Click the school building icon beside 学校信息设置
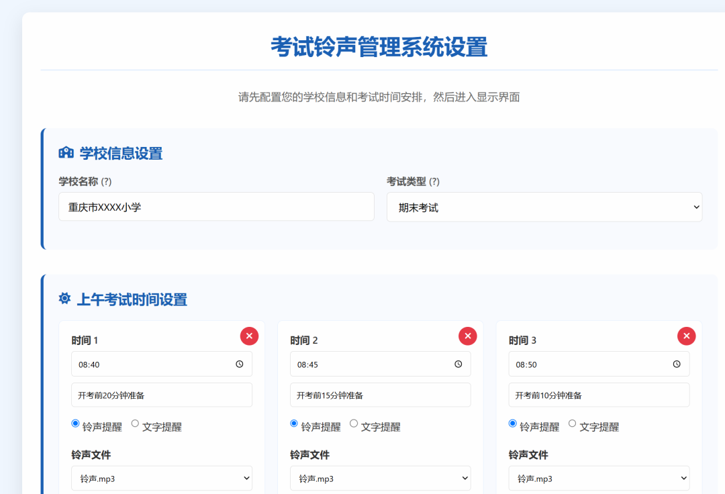Screen dimensions: 725x494 [x=65, y=153]
